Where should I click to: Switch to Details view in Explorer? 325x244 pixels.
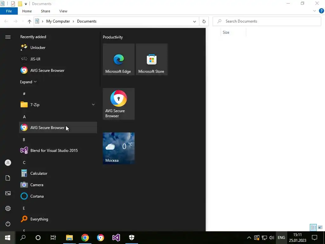click(313, 227)
